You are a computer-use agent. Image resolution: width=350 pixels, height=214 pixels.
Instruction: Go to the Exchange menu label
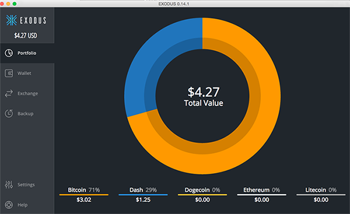pyautogui.click(x=27, y=93)
